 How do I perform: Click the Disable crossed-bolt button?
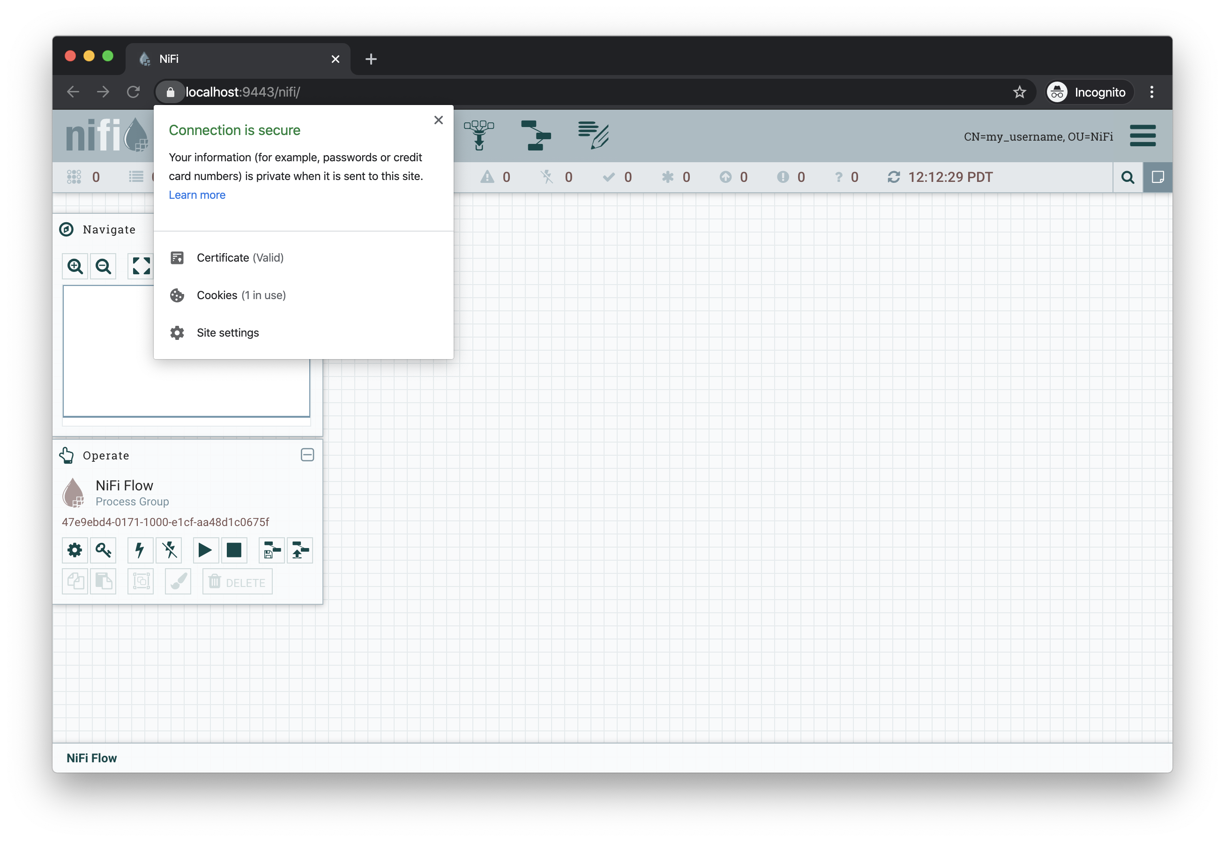(169, 550)
